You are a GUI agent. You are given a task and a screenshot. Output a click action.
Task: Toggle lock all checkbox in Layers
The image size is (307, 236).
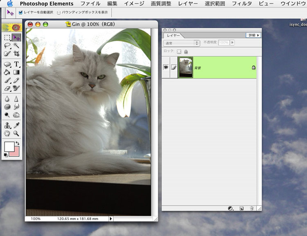pyautogui.click(x=186, y=52)
